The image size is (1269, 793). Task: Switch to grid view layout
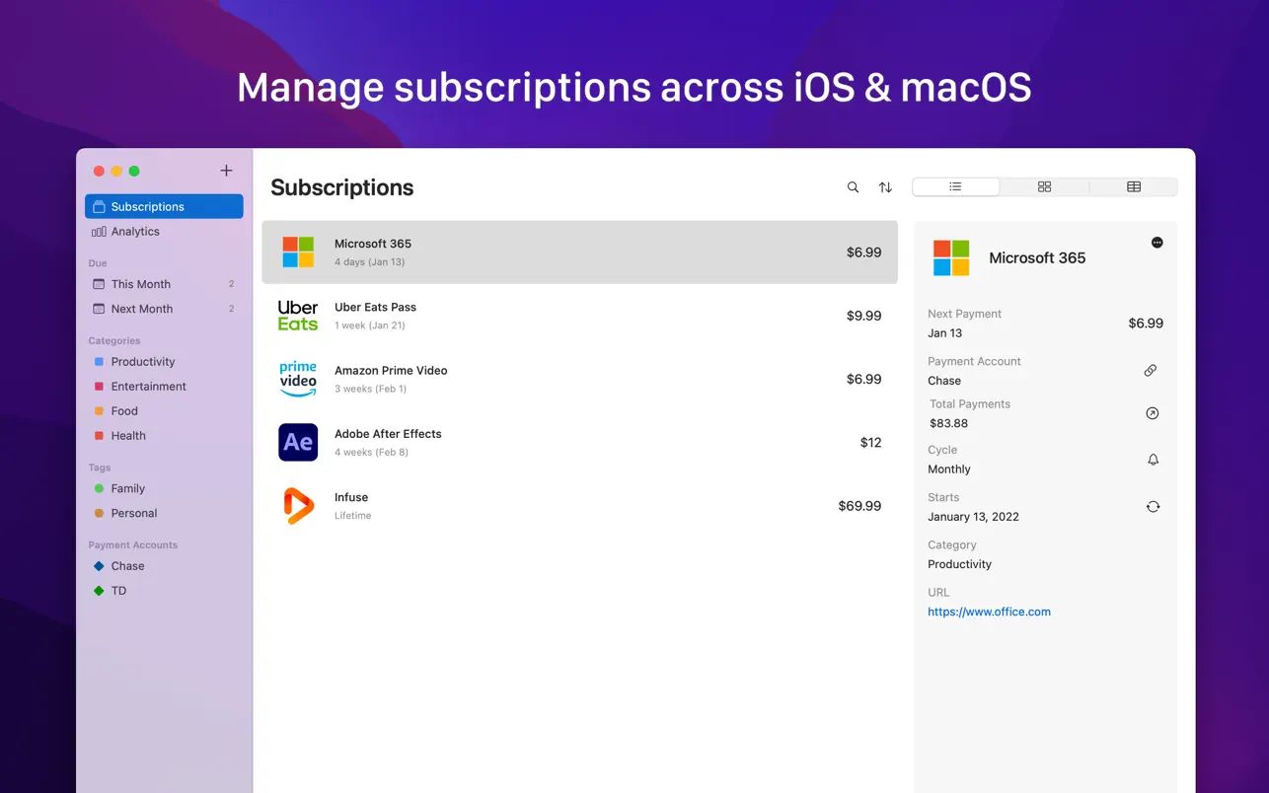(x=1044, y=186)
